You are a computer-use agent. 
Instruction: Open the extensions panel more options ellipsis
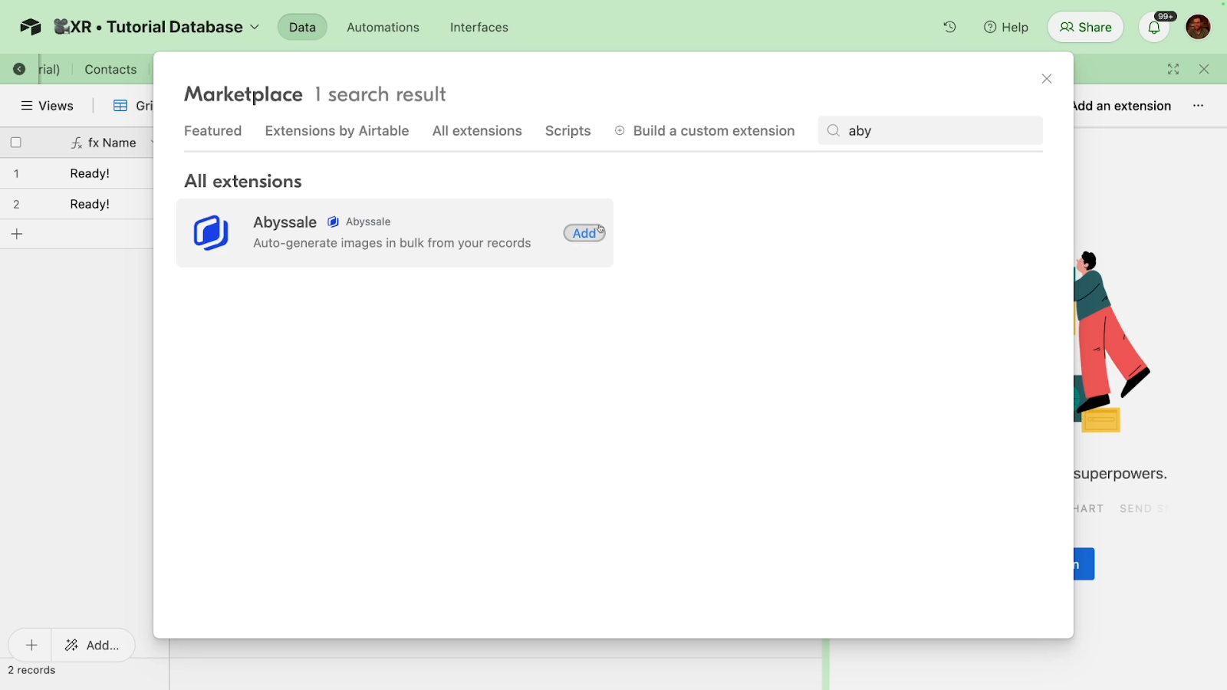click(1198, 106)
